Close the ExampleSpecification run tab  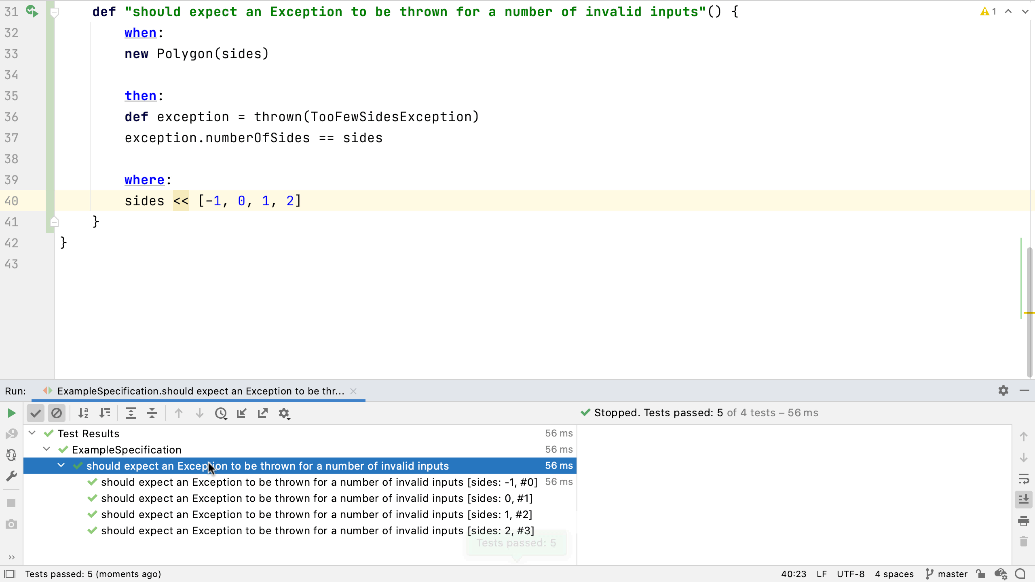(353, 391)
